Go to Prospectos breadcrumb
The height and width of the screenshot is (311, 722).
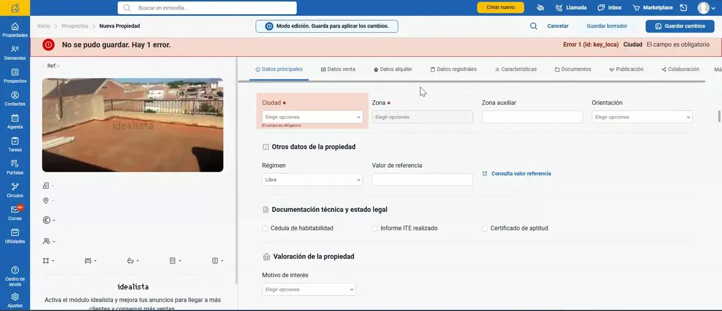[75, 26]
